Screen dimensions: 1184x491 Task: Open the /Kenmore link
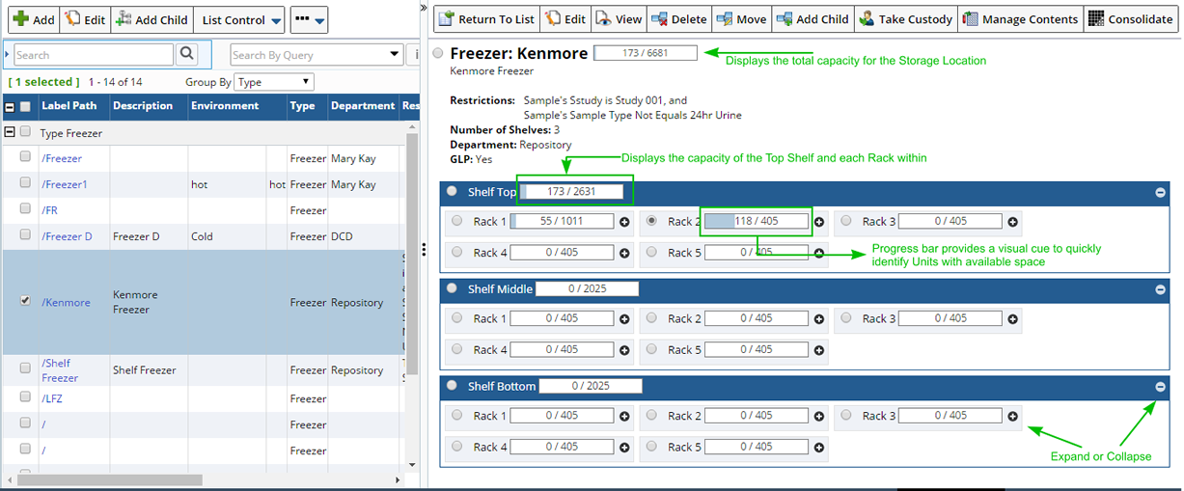pos(66,302)
